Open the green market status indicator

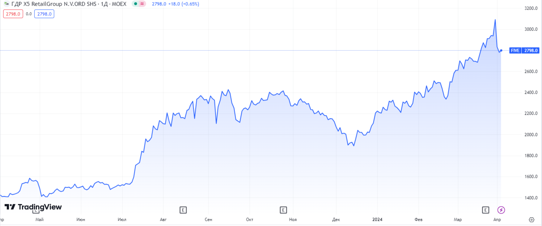[135, 4]
